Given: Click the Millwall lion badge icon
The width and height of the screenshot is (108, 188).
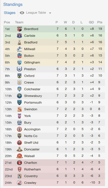Looking at the screenshot, I should tap(19, 49).
